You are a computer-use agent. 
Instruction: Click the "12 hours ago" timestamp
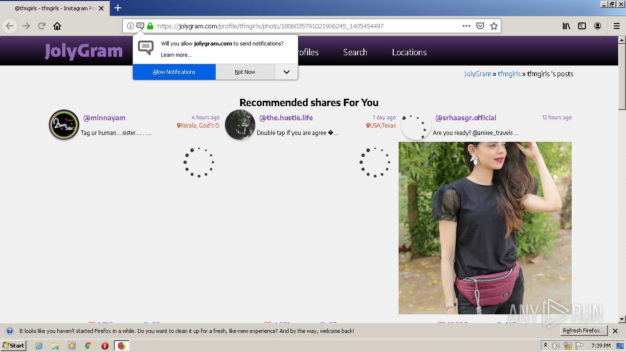pyautogui.click(x=557, y=117)
